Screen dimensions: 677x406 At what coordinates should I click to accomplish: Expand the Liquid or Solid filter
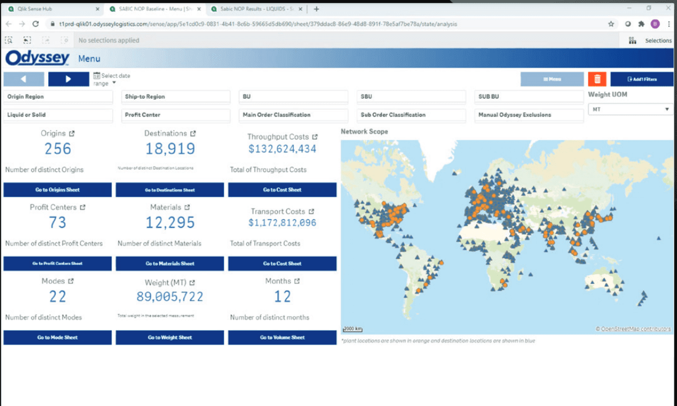pyautogui.click(x=58, y=115)
